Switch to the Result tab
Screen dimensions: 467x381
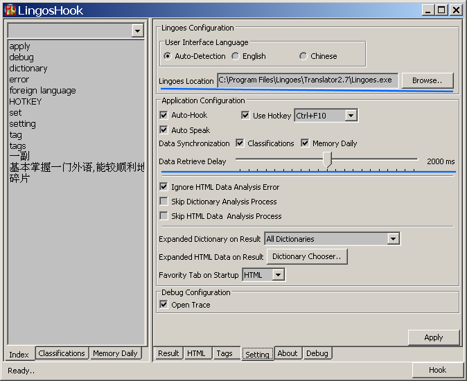coord(168,353)
